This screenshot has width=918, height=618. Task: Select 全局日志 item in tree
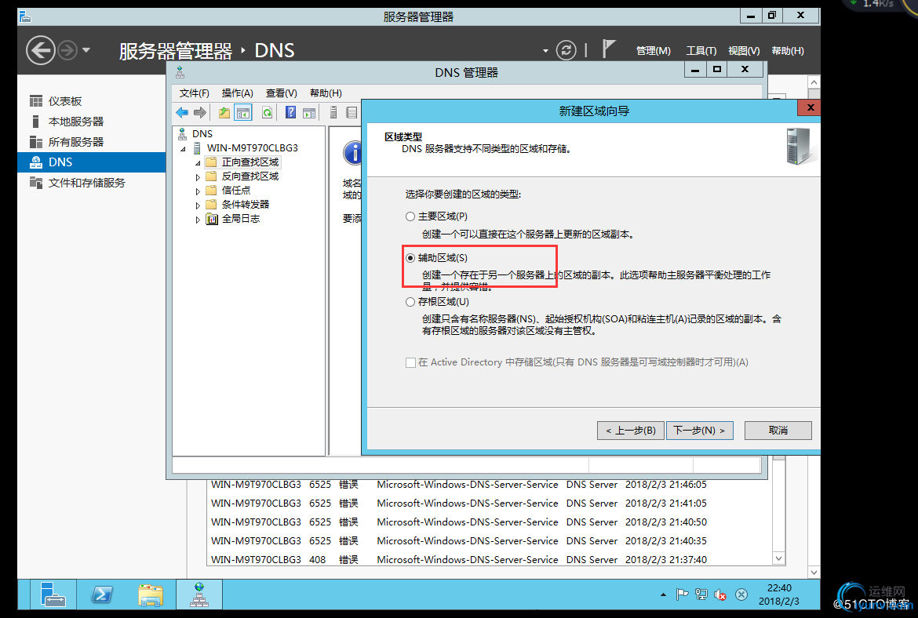[241, 218]
